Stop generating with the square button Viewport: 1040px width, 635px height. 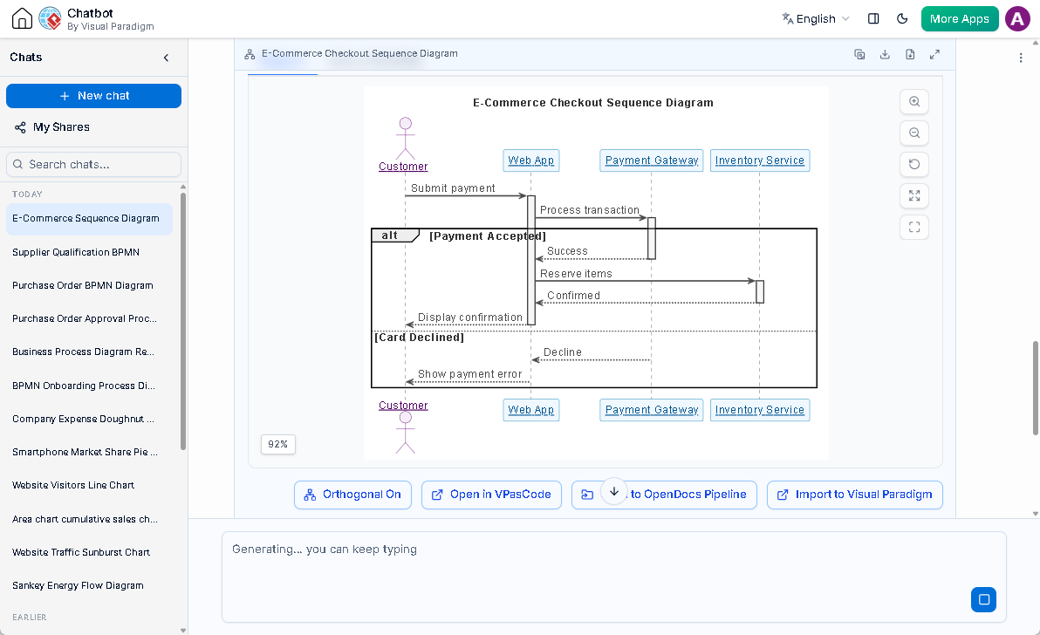coord(983,599)
